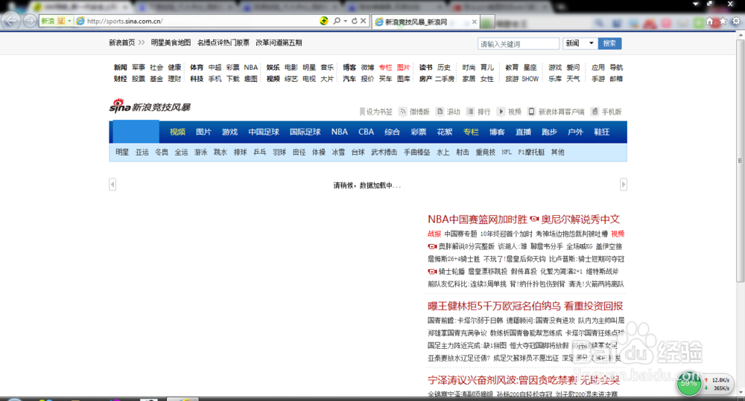Go forward with the browser forward arrow

[30, 22]
